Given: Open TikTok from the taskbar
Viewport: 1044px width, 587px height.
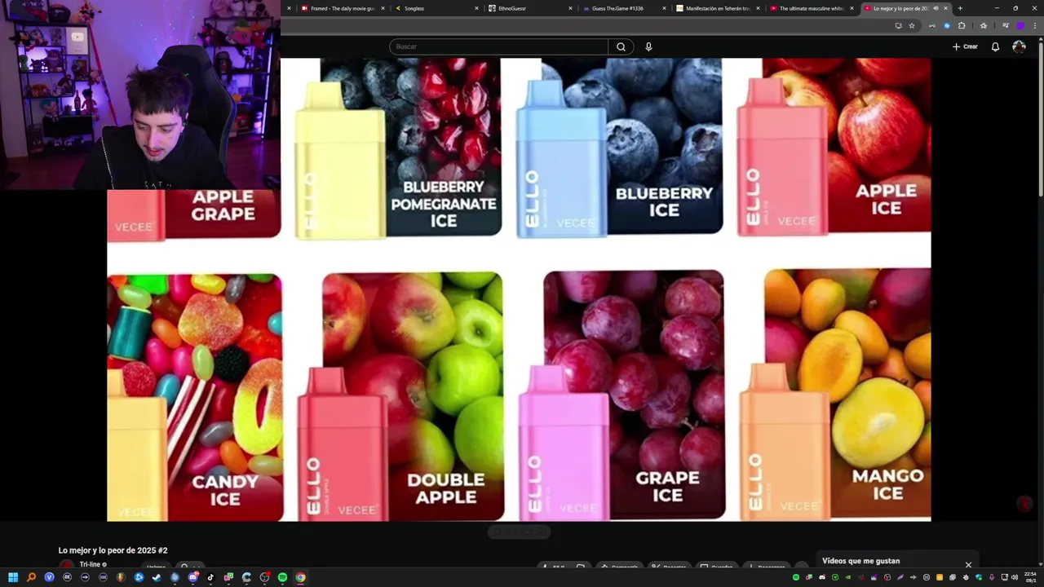Looking at the screenshot, I should [210, 577].
